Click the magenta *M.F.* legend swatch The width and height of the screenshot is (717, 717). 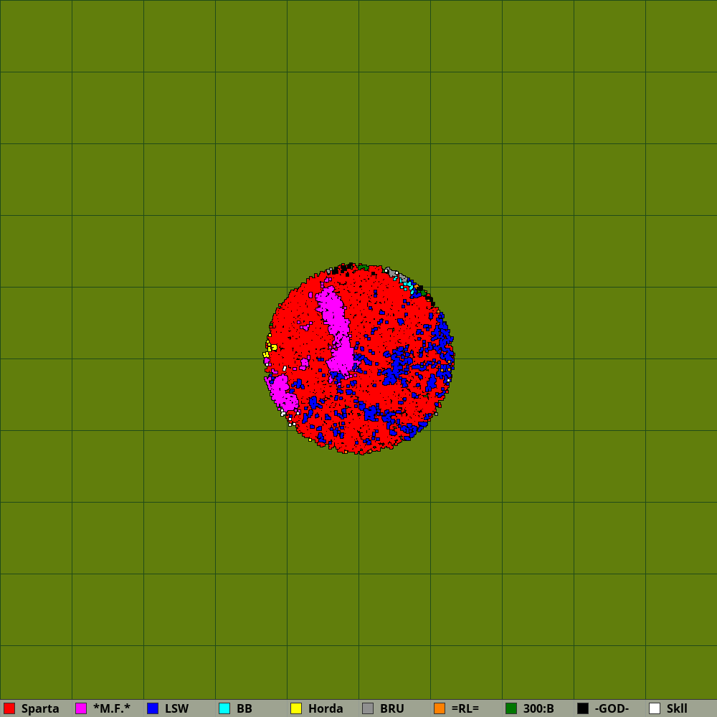[81, 708]
